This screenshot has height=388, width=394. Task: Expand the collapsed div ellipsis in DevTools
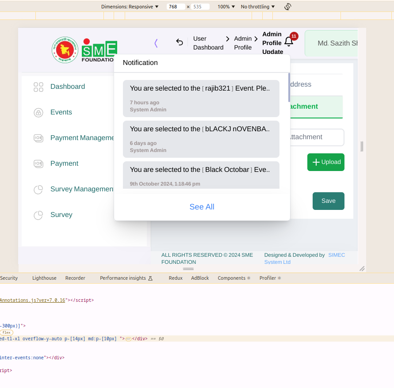[128, 339]
